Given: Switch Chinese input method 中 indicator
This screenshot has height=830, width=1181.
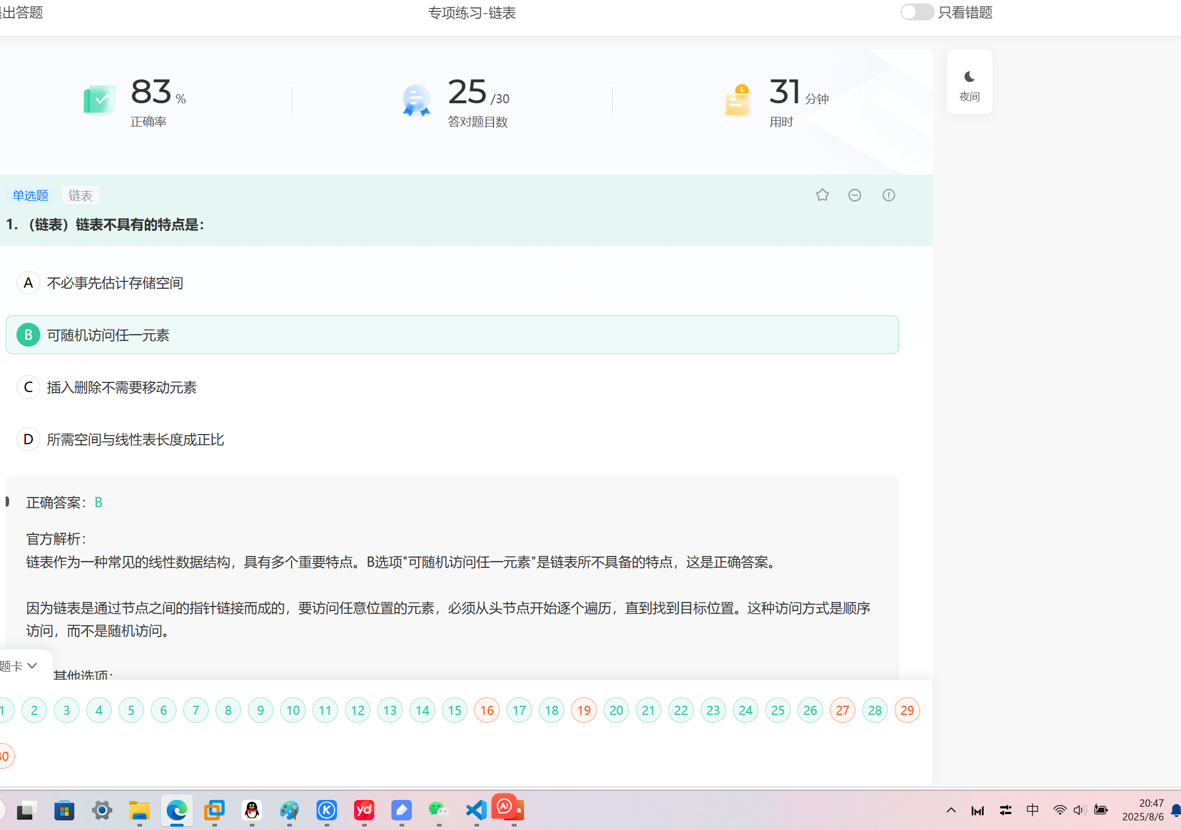Looking at the screenshot, I should tap(1032, 810).
